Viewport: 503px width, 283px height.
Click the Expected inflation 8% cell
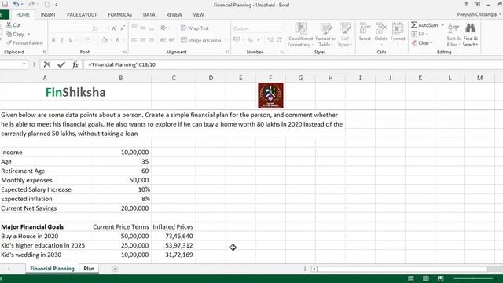(120, 199)
